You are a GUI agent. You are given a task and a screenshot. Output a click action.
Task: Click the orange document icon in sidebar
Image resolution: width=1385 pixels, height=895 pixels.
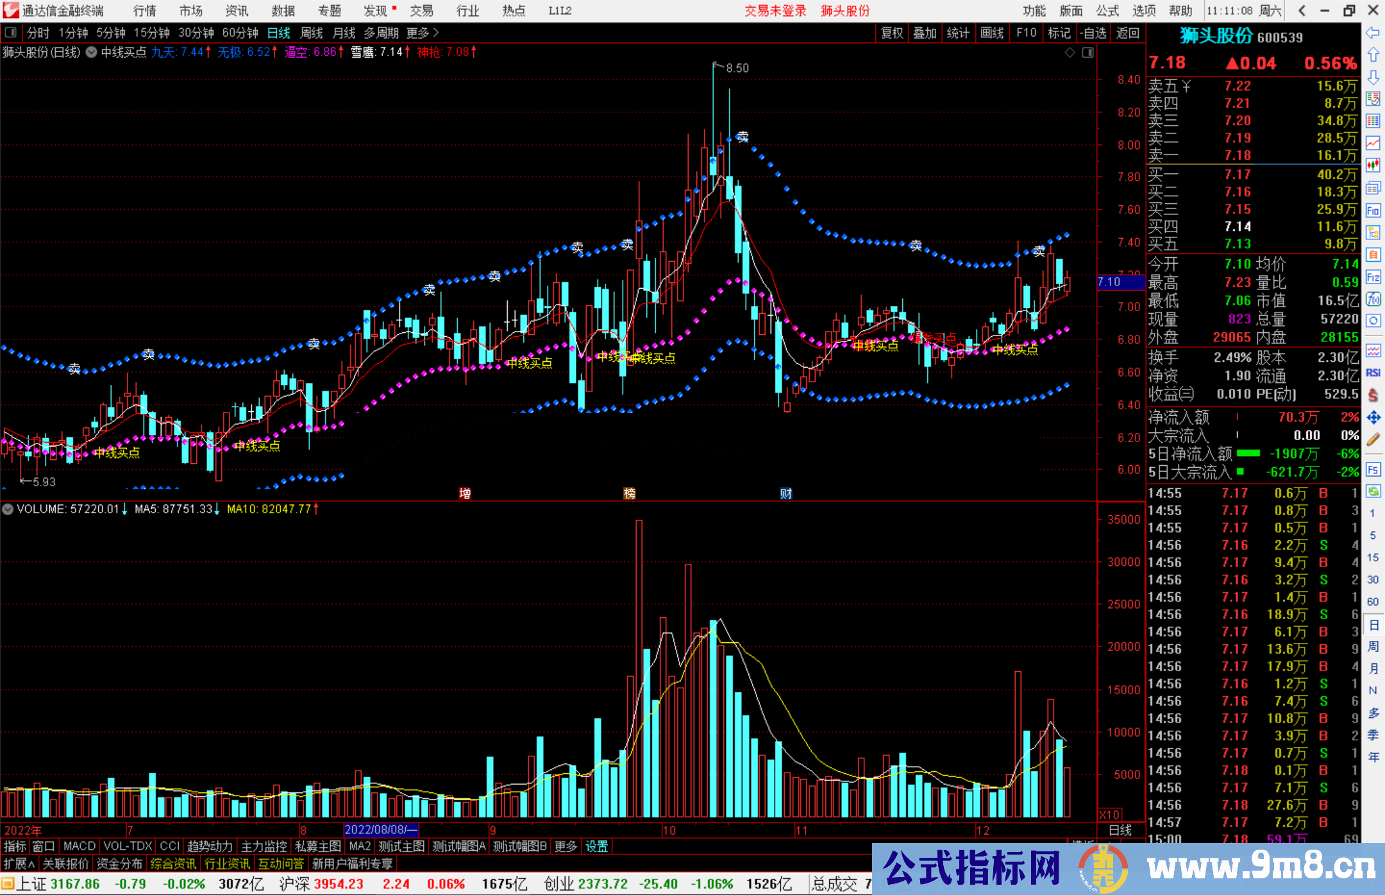1373,255
